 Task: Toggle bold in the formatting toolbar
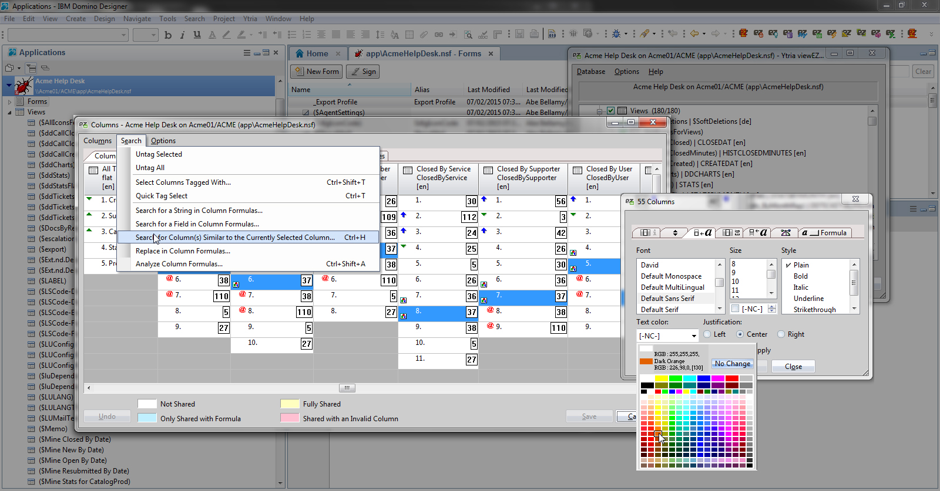168,35
